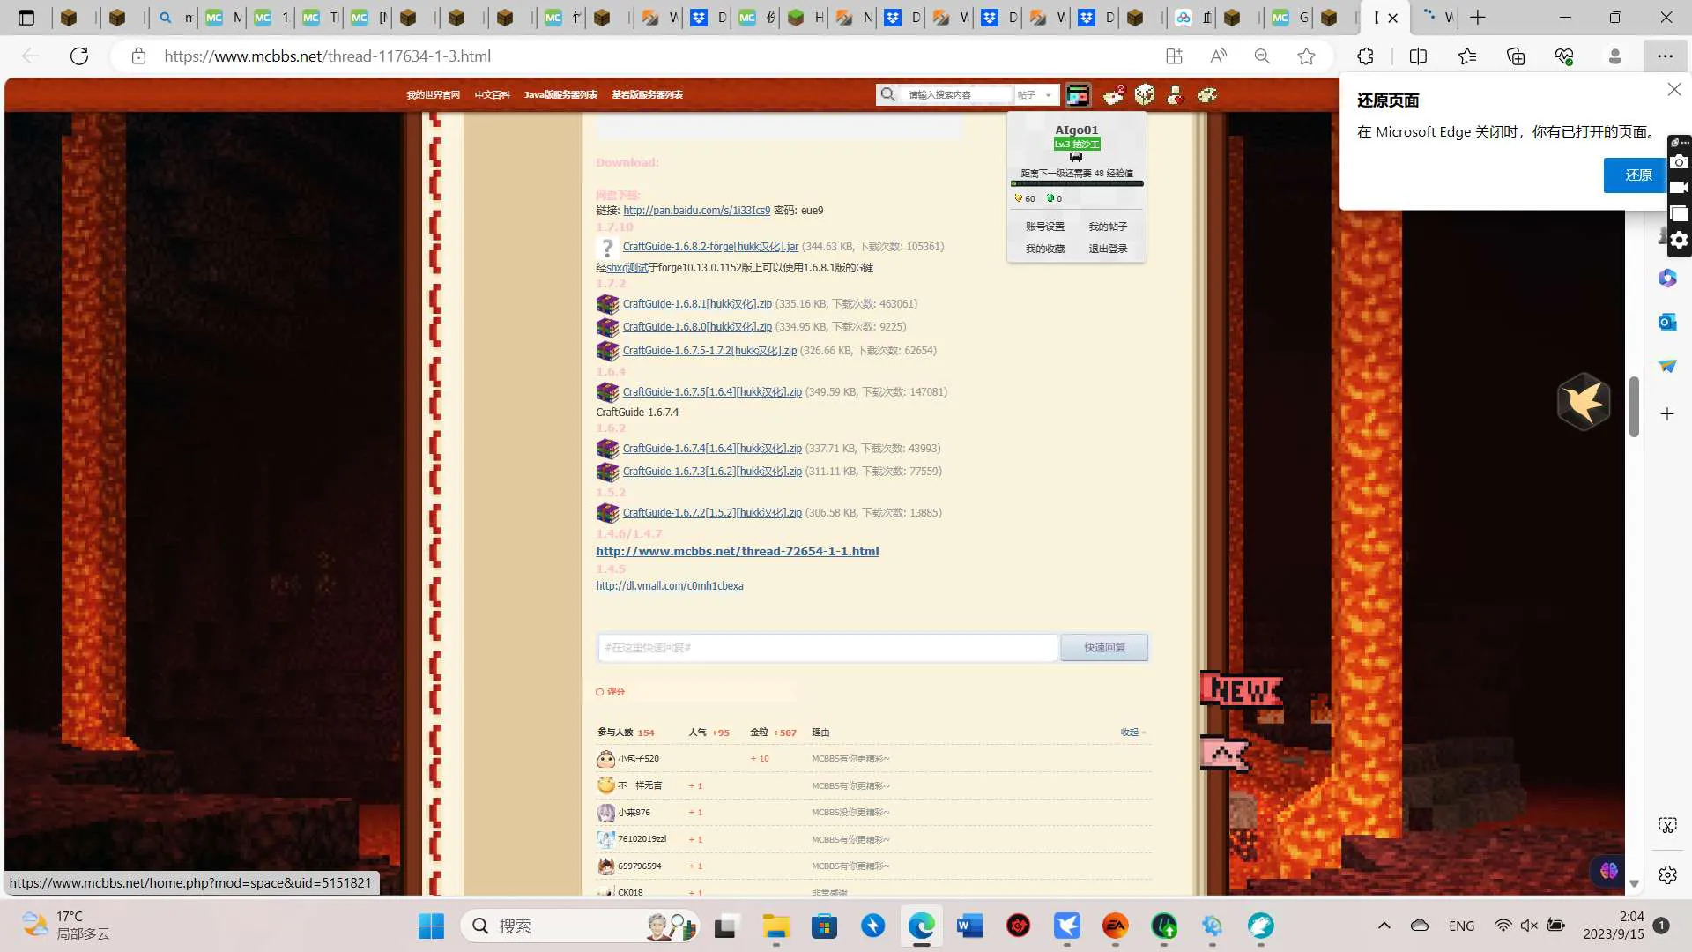This screenshot has height=952, width=1692.
Task: Click the quick reply text field
Action: click(827, 648)
